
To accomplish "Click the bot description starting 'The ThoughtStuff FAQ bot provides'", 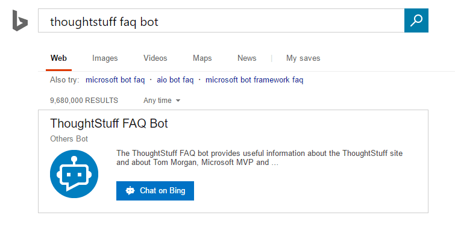I will (x=259, y=158).
